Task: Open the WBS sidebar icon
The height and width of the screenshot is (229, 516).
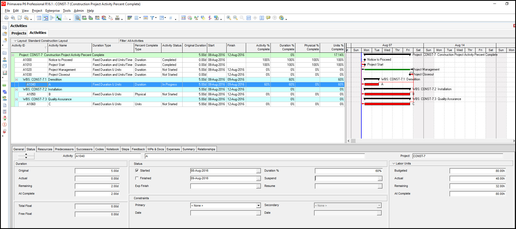Action: [5, 92]
